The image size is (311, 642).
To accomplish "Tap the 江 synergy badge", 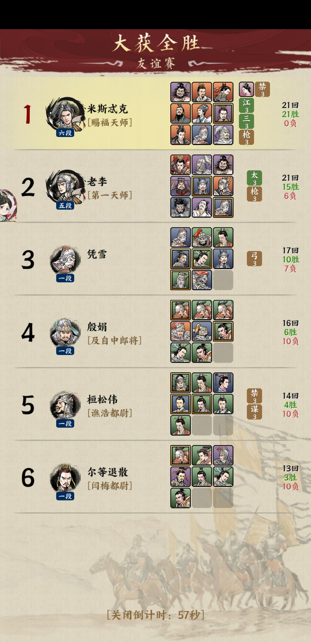I will point(246,105).
